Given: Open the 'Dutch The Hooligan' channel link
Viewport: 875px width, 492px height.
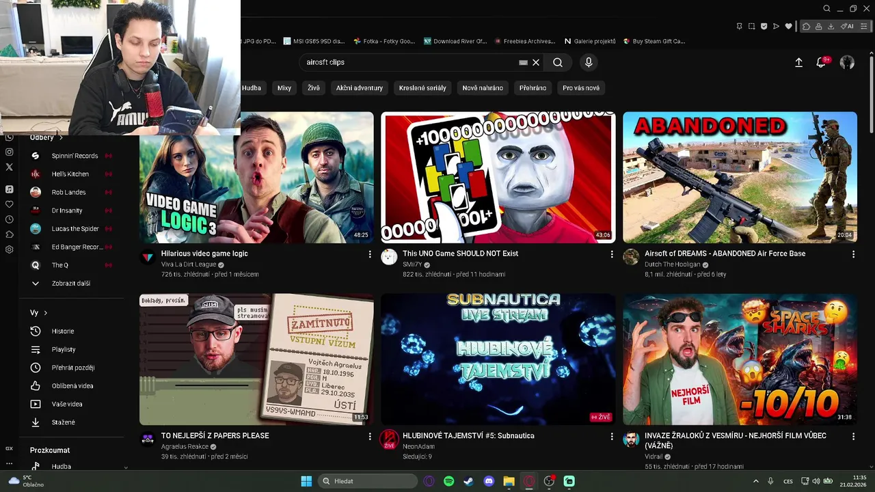Looking at the screenshot, I should (x=673, y=264).
